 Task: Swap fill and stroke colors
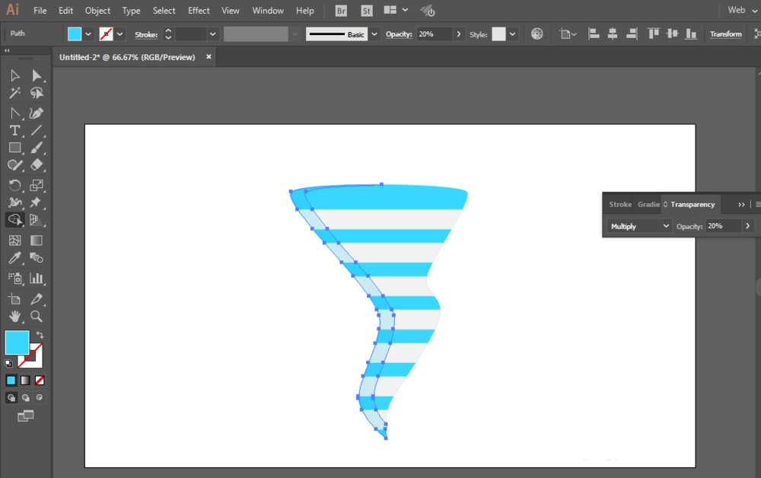click(x=40, y=335)
